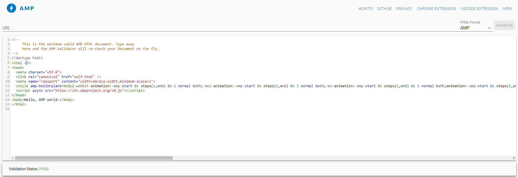518x177 pixels.
Task: Open the HOWTO link
Action: click(x=366, y=9)
